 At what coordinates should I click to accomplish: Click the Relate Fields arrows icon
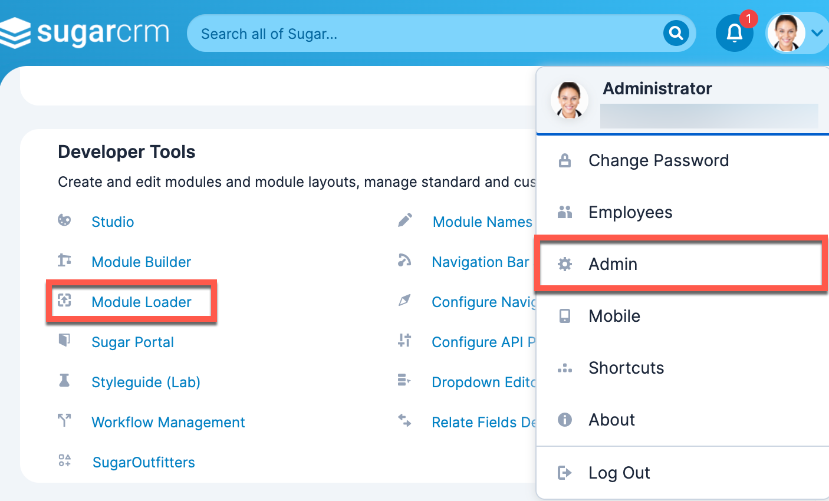tap(404, 420)
